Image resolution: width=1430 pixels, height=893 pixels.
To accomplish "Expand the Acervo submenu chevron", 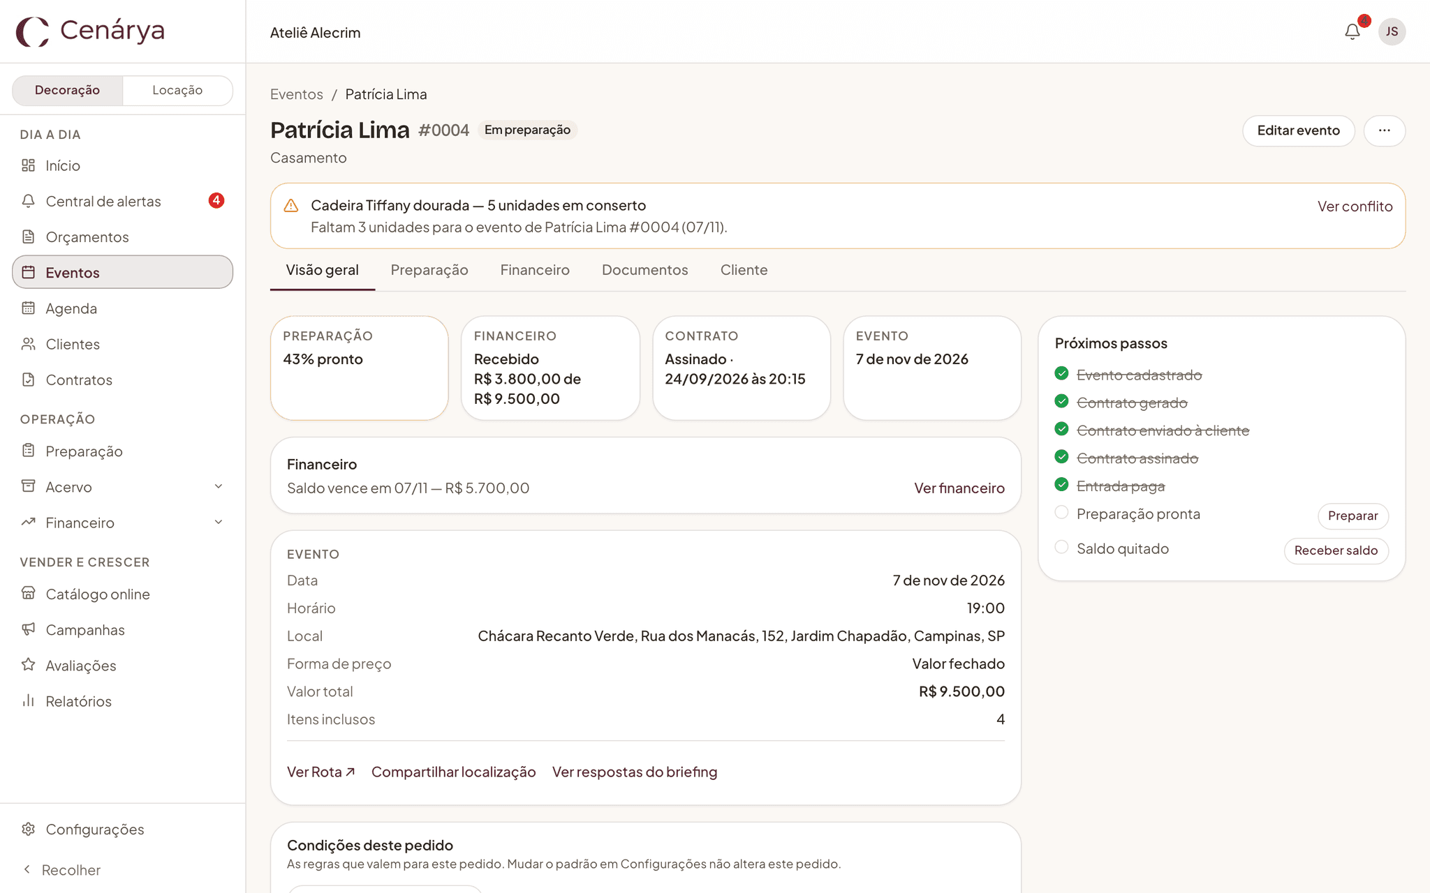I will pos(219,486).
